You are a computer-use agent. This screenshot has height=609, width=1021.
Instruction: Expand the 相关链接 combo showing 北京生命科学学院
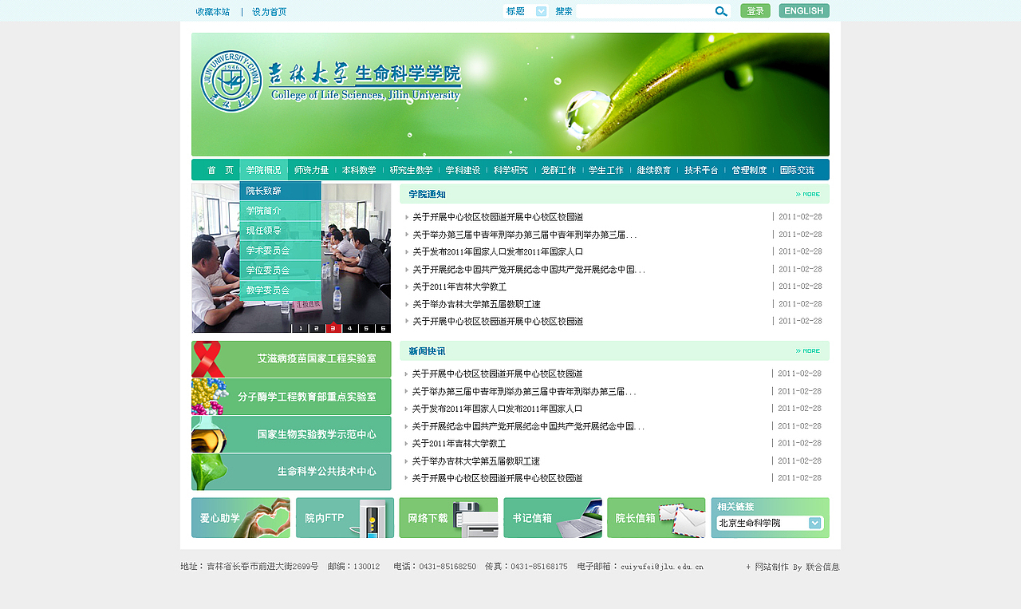[x=813, y=523]
